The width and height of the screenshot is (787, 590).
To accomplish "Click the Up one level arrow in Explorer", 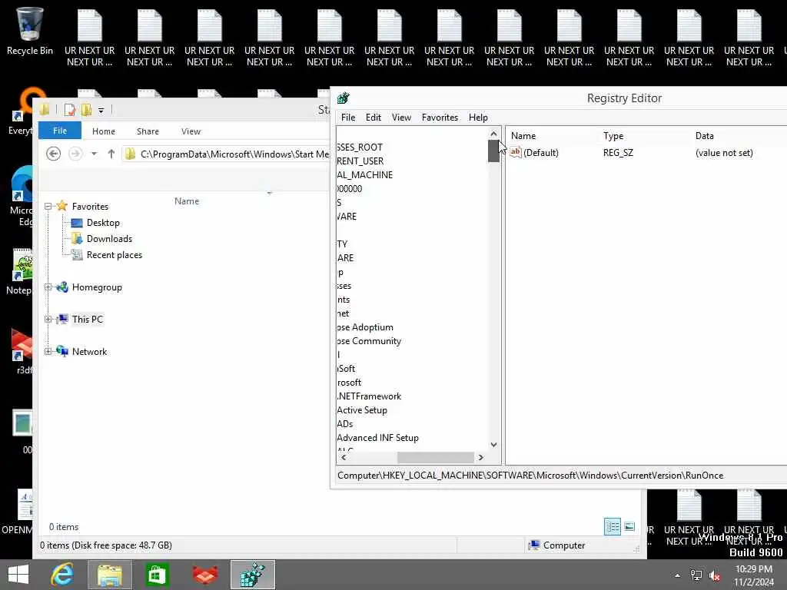I will pyautogui.click(x=111, y=154).
